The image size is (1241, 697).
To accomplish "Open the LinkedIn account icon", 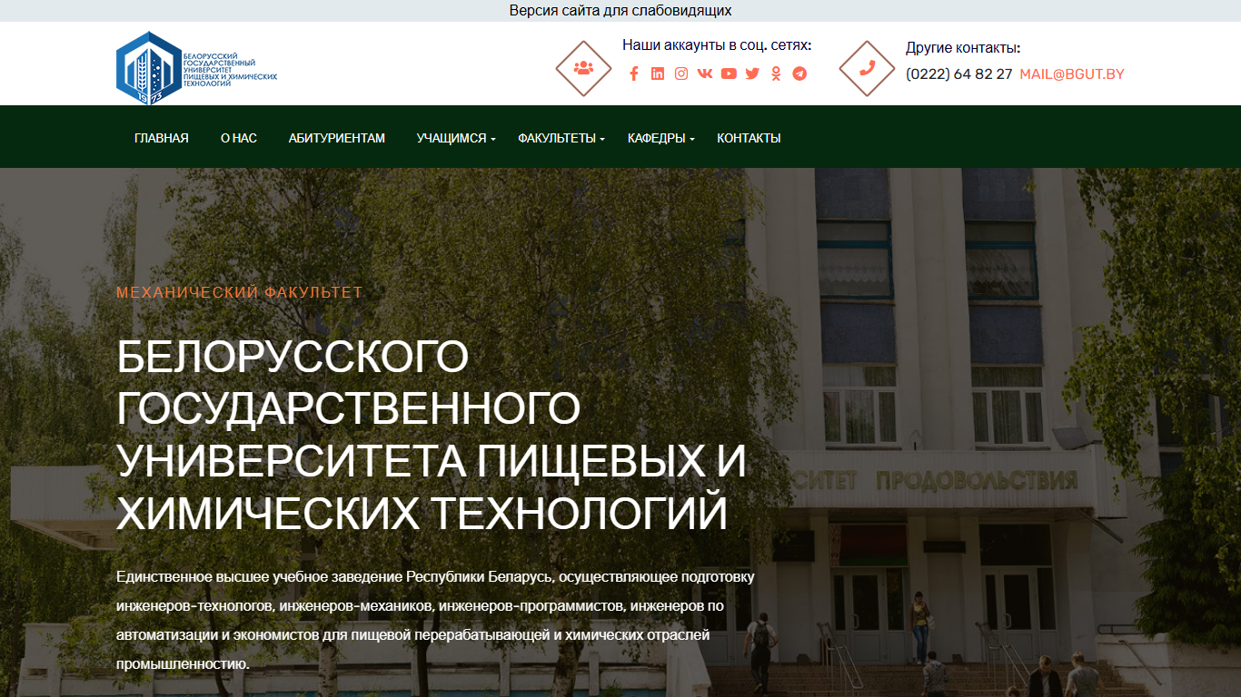I will pyautogui.click(x=658, y=74).
